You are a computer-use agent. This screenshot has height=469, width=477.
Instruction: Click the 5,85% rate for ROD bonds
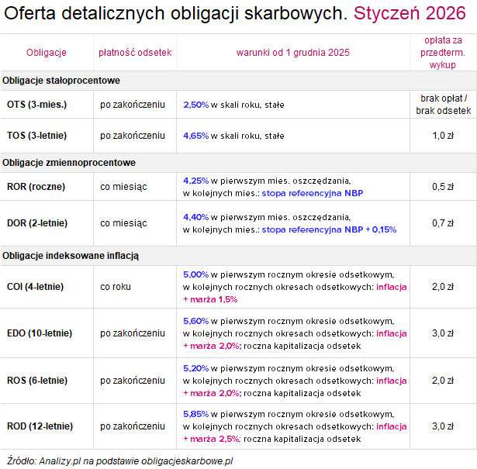195,414
